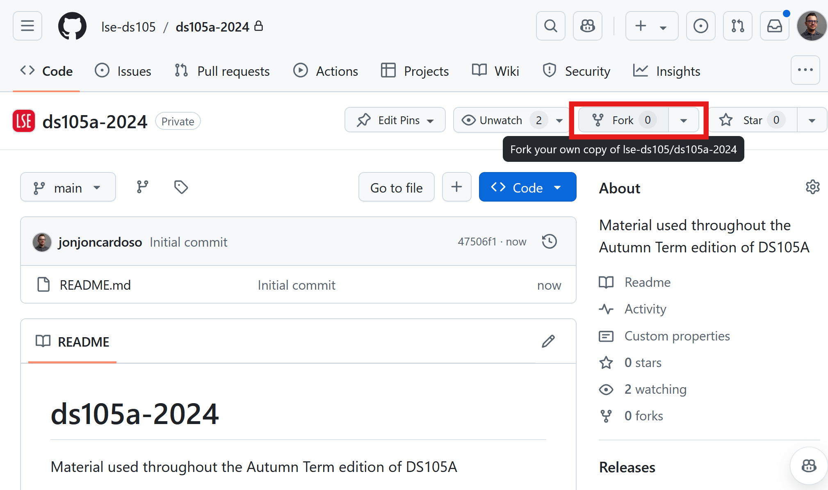Open commit hash 47506f1
828x490 pixels.
click(477, 242)
